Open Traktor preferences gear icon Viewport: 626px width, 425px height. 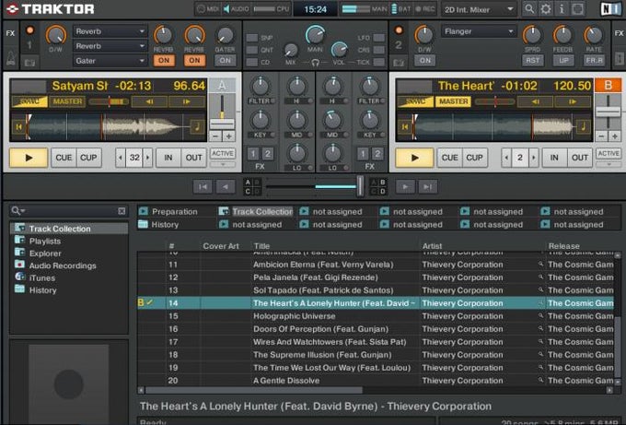click(545, 9)
